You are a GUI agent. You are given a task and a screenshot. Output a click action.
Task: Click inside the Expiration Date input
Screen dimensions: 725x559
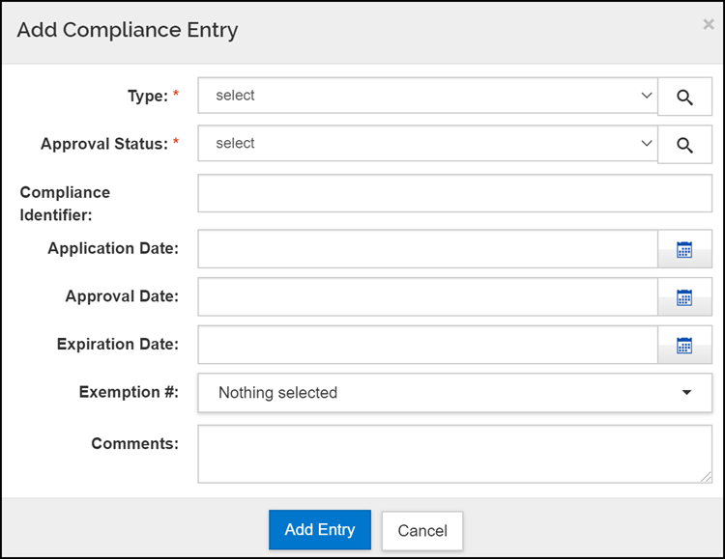(x=427, y=345)
